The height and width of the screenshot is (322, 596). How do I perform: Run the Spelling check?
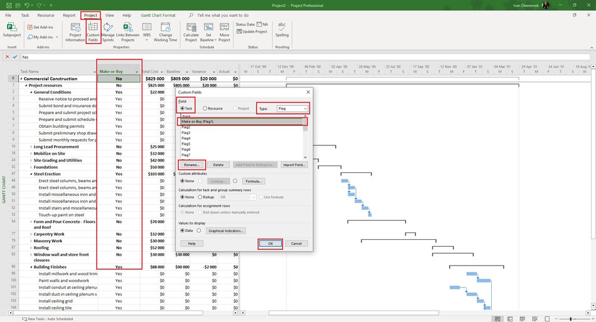pyautogui.click(x=282, y=29)
